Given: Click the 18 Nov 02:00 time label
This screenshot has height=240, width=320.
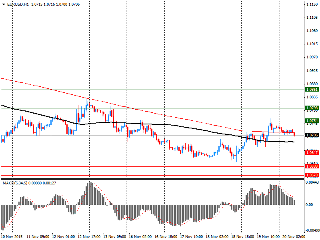Looking at the screenshot, I should (x=217, y=237).
